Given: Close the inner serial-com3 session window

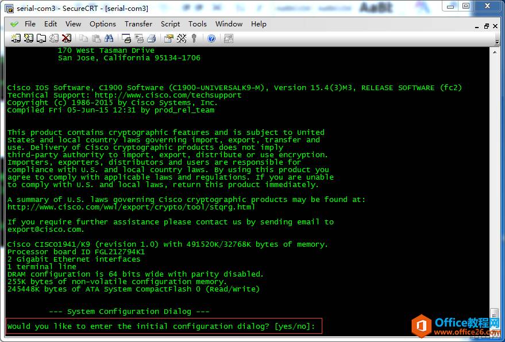Looking at the screenshot, I should 495,26.
